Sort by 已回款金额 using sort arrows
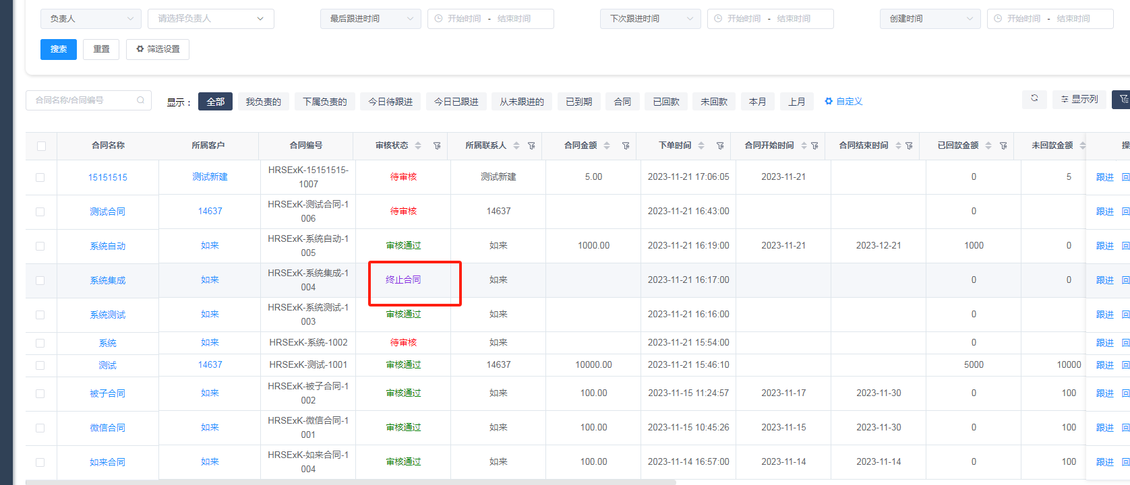 (988, 146)
